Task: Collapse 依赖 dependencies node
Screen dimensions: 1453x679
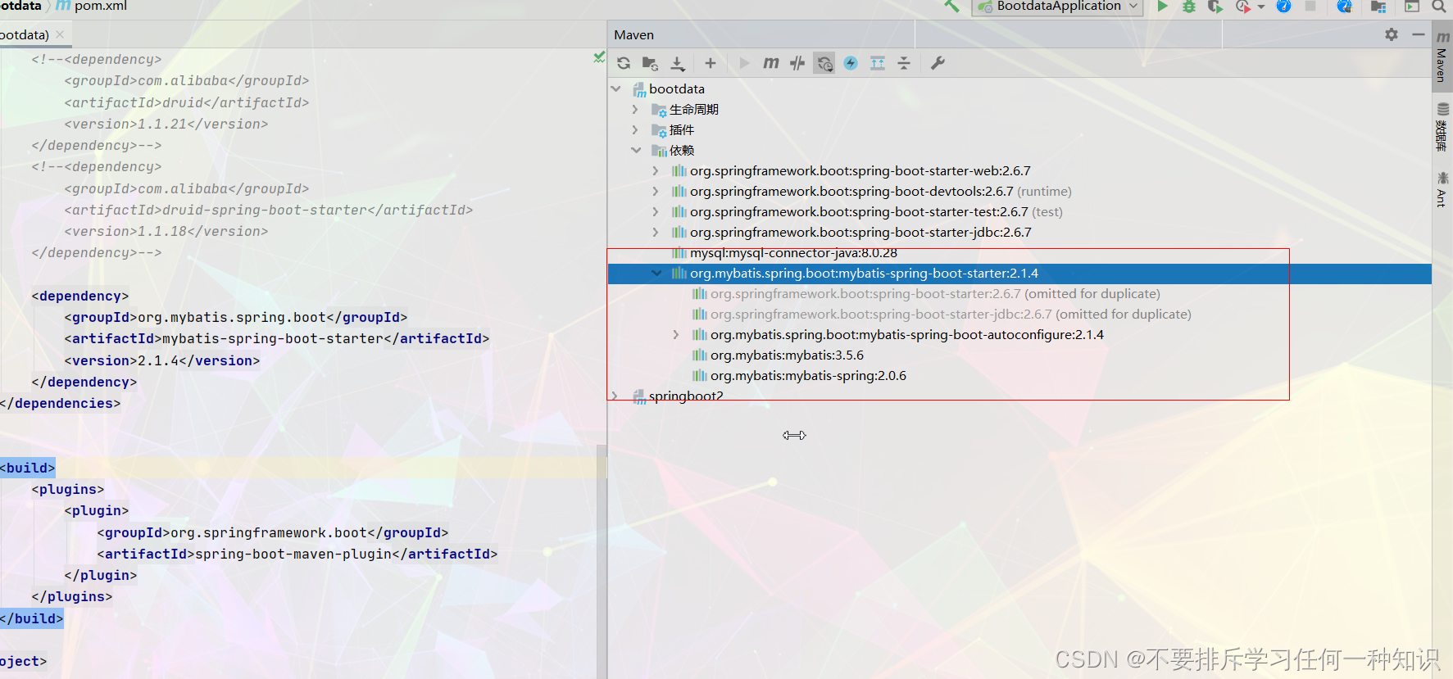Action: 636,150
